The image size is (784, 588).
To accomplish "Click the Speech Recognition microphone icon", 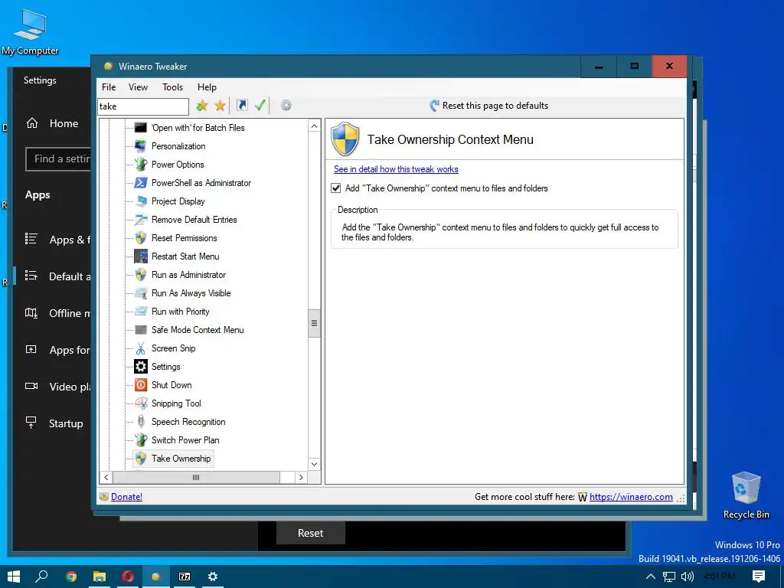I will coord(141,422).
